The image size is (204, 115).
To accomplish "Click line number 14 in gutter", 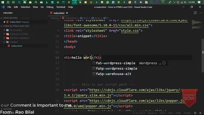I will click(x=57, y=57).
